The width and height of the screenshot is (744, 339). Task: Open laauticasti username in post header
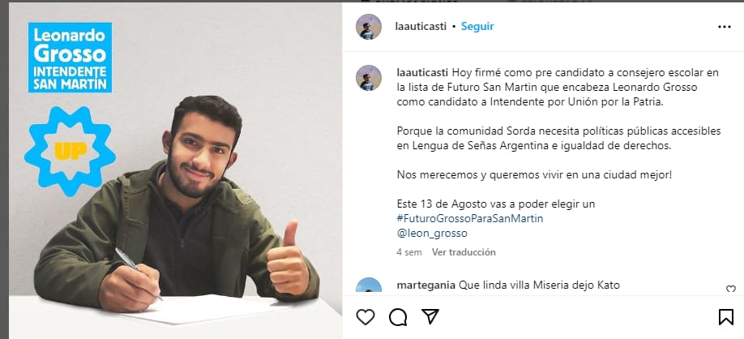421,27
